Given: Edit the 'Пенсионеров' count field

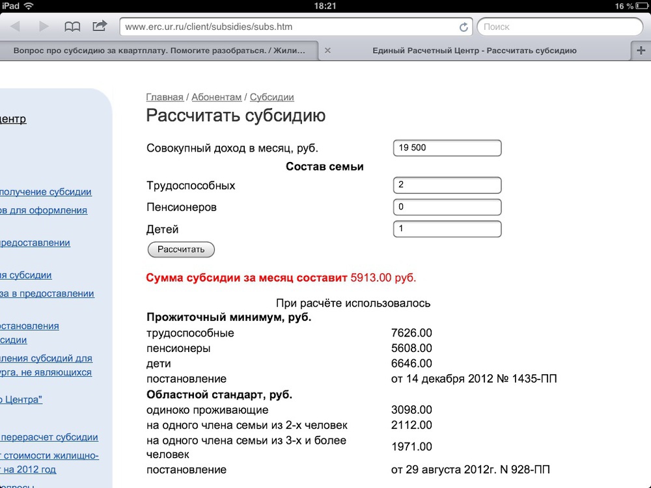Looking at the screenshot, I should [x=447, y=207].
